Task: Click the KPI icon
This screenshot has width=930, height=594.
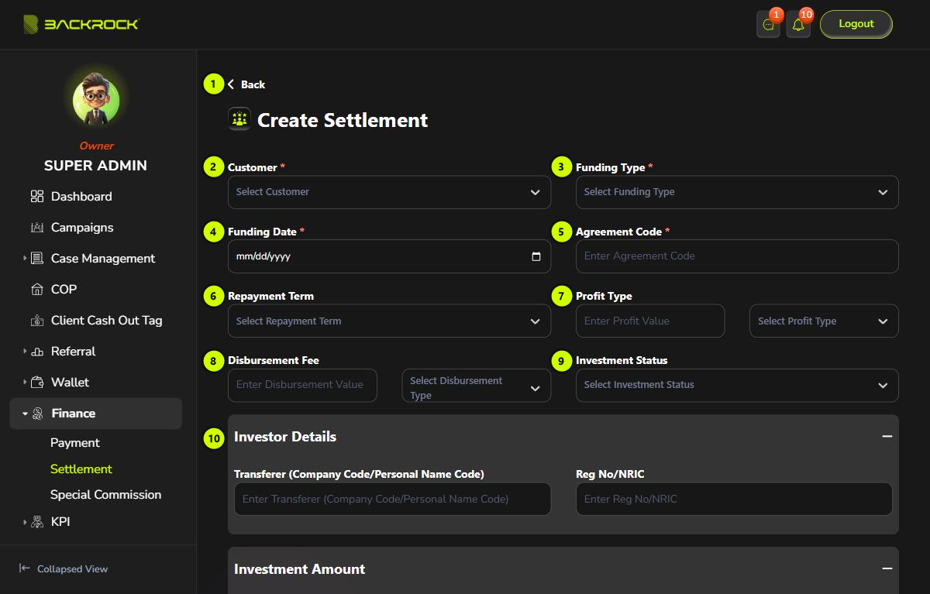Action: point(37,522)
